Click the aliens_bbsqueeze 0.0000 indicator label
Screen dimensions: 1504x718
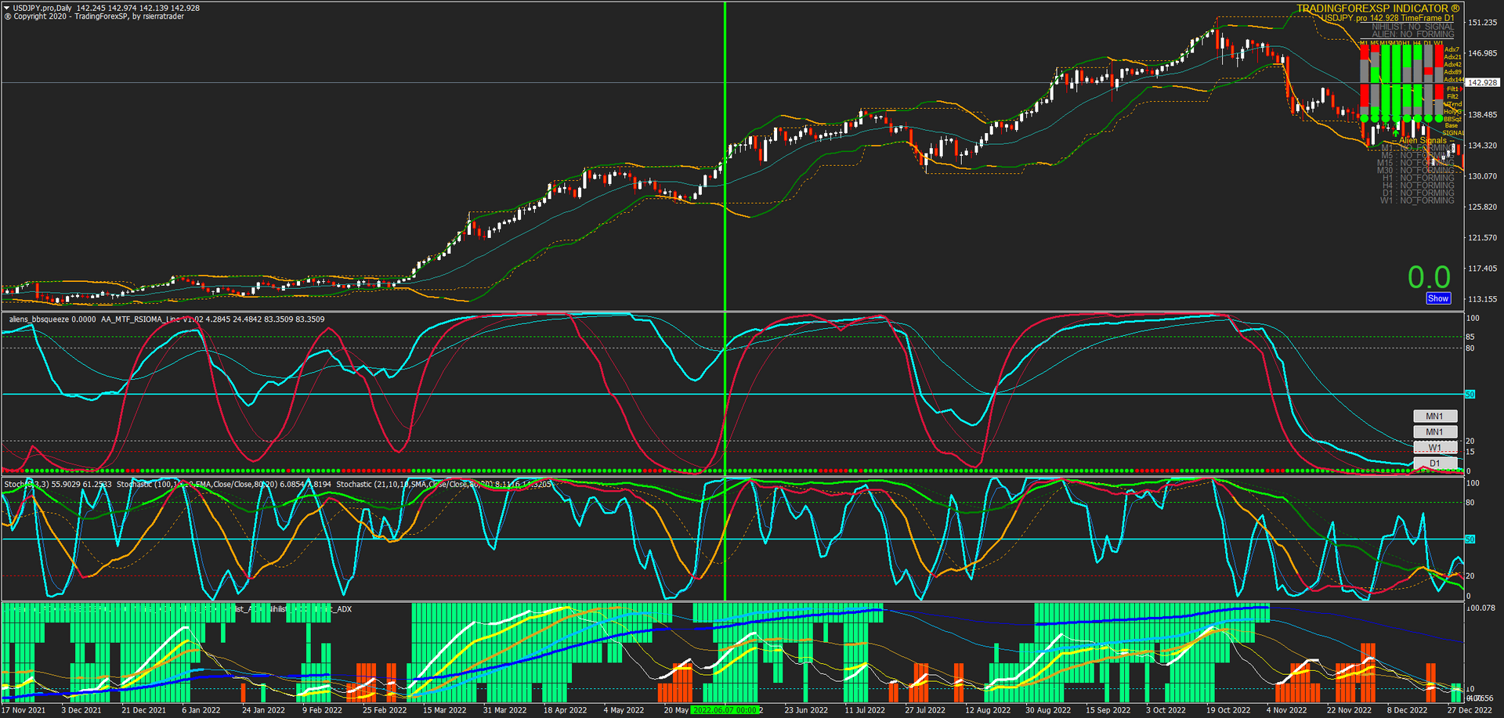[52, 319]
